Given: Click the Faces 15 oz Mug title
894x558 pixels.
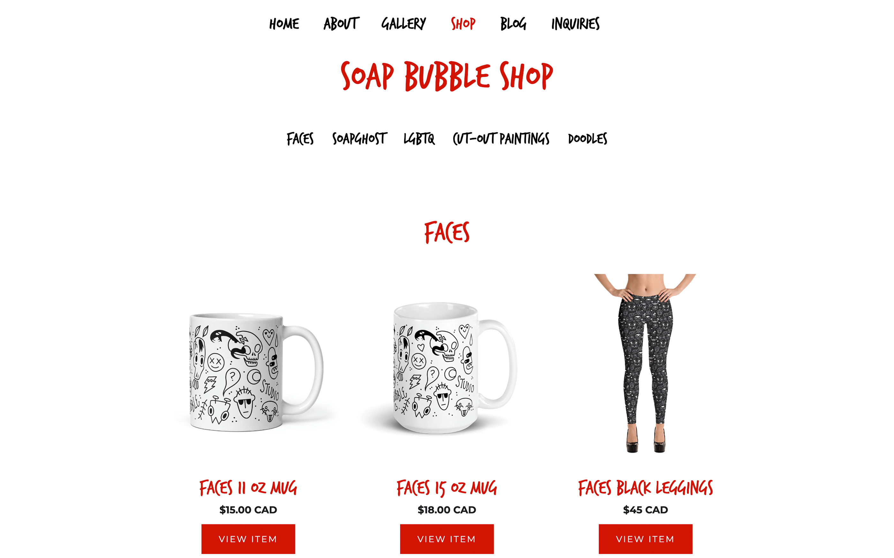Looking at the screenshot, I should tap(447, 488).
